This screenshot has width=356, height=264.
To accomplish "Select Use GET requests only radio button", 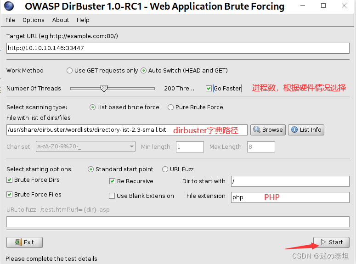I will point(69,71).
